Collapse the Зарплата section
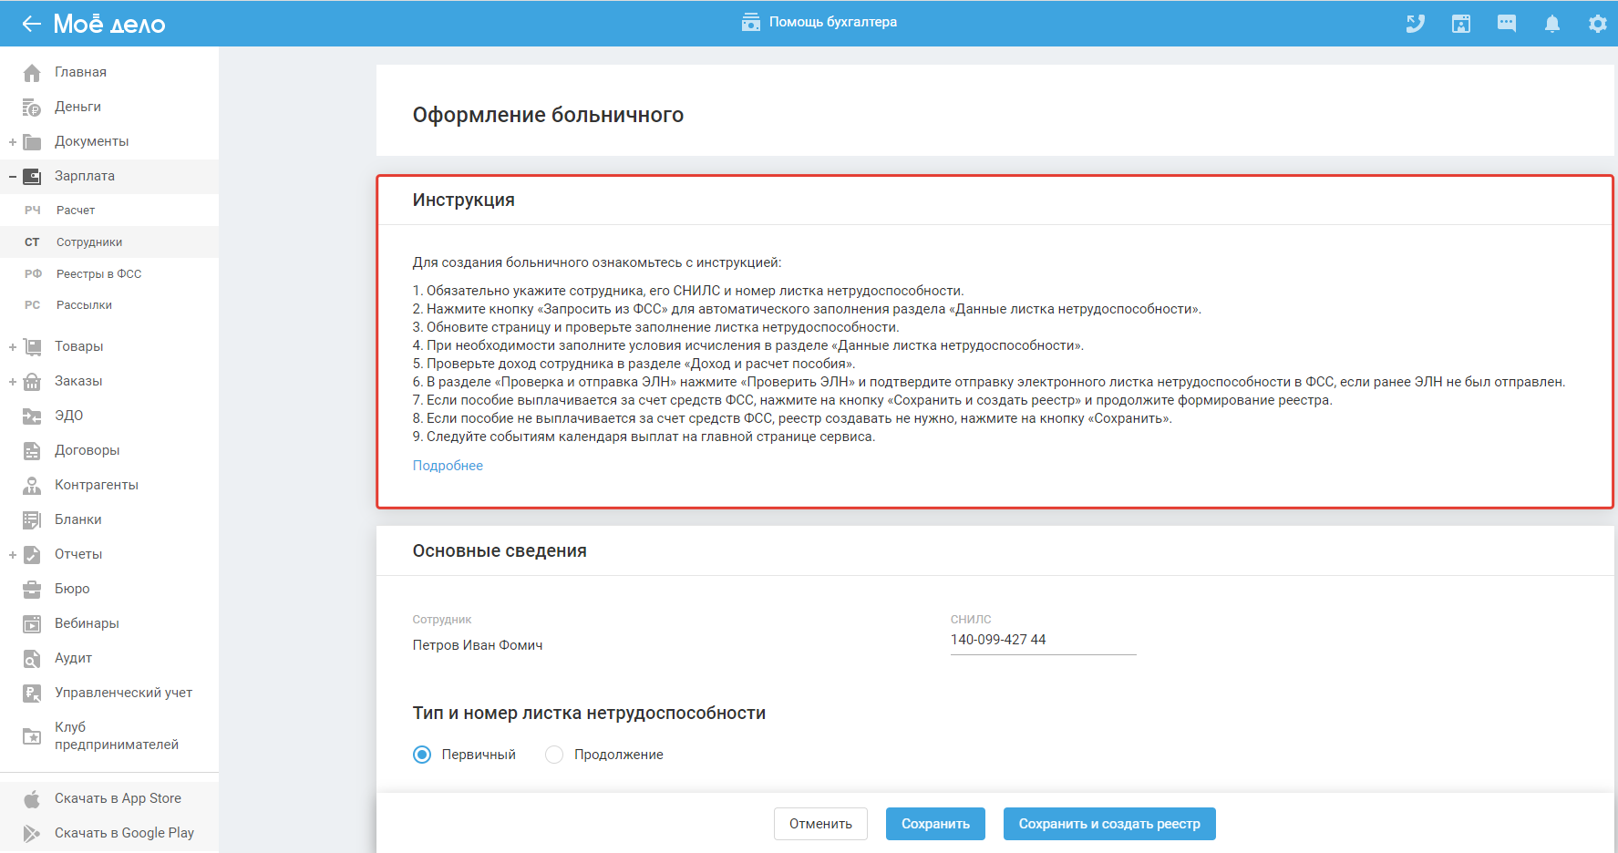Image resolution: width=1618 pixels, height=853 pixels. [13, 177]
